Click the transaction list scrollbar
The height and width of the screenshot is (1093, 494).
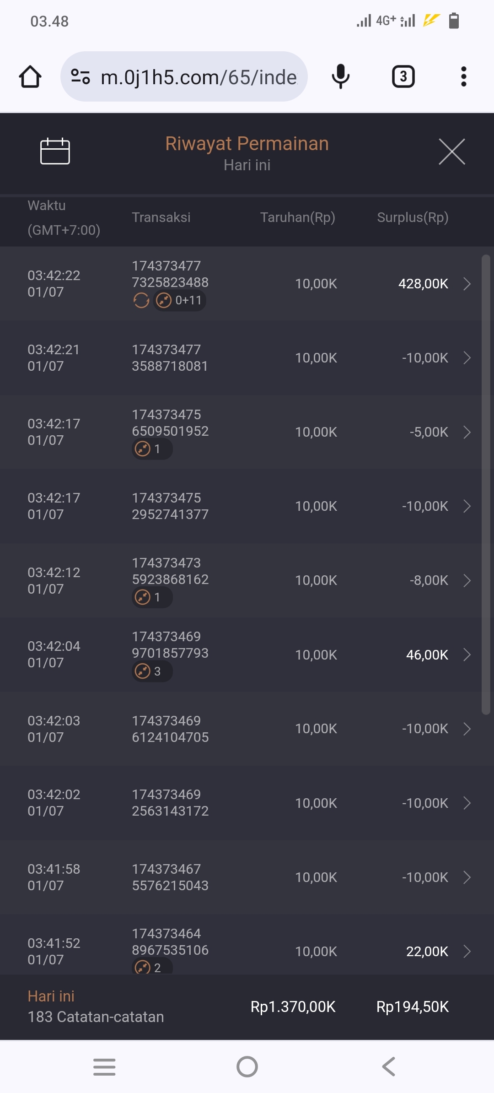click(x=486, y=484)
